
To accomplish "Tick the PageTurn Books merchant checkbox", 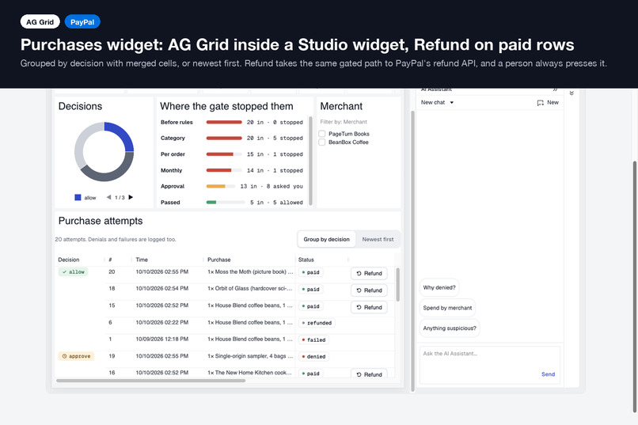I will tap(322, 134).
